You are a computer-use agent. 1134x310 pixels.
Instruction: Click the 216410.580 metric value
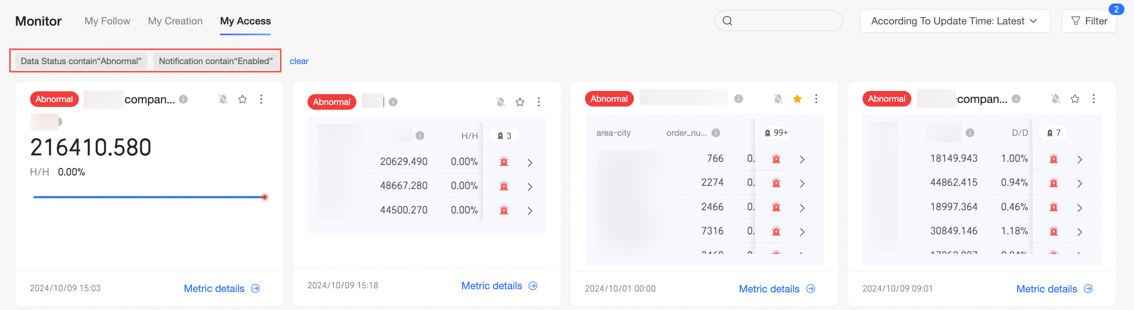(x=90, y=147)
